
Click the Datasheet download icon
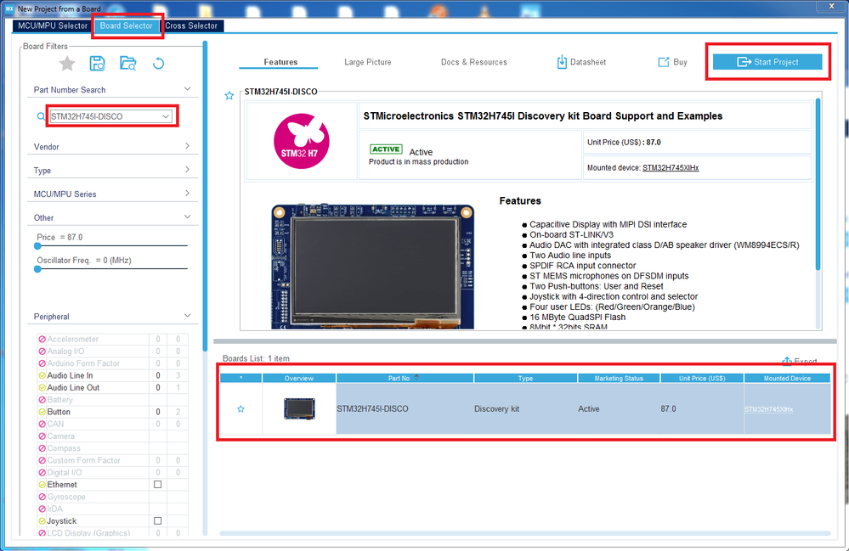tap(562, 62)
